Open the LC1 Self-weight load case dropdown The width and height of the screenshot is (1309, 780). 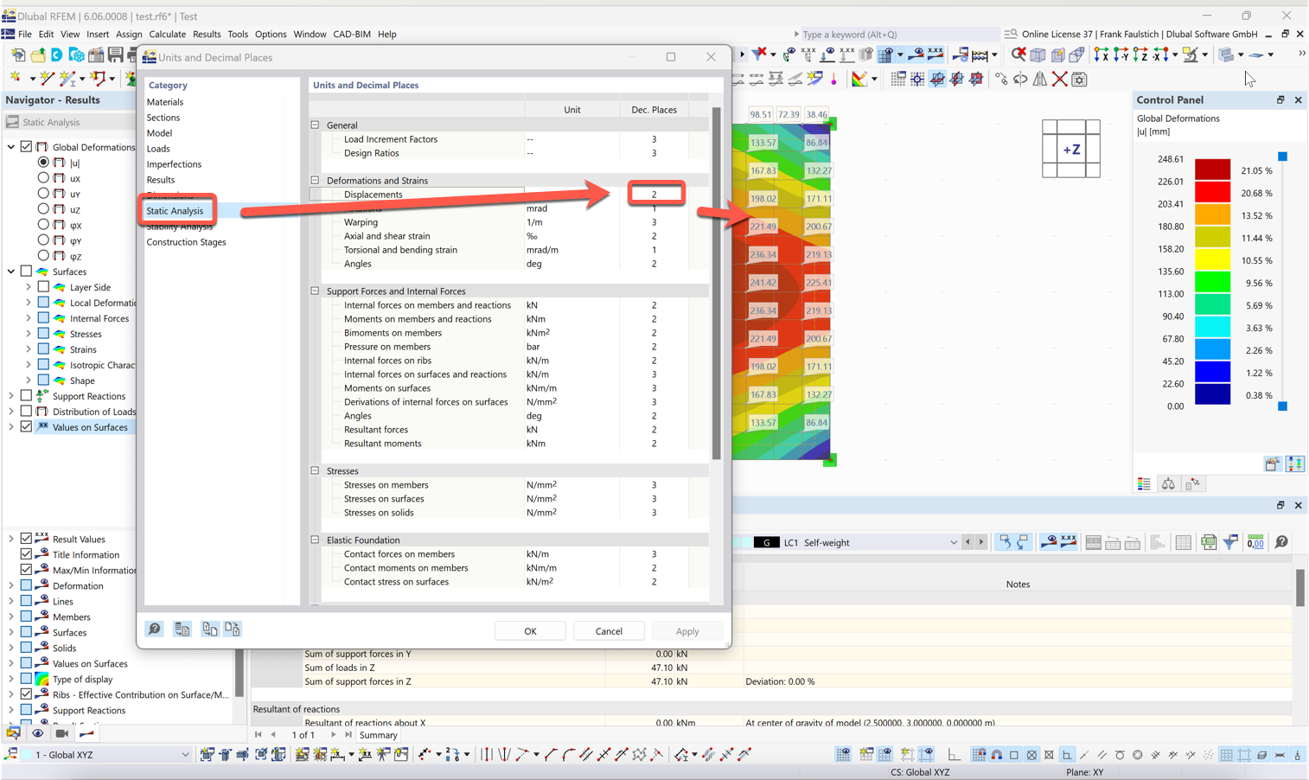coord(954,543)
